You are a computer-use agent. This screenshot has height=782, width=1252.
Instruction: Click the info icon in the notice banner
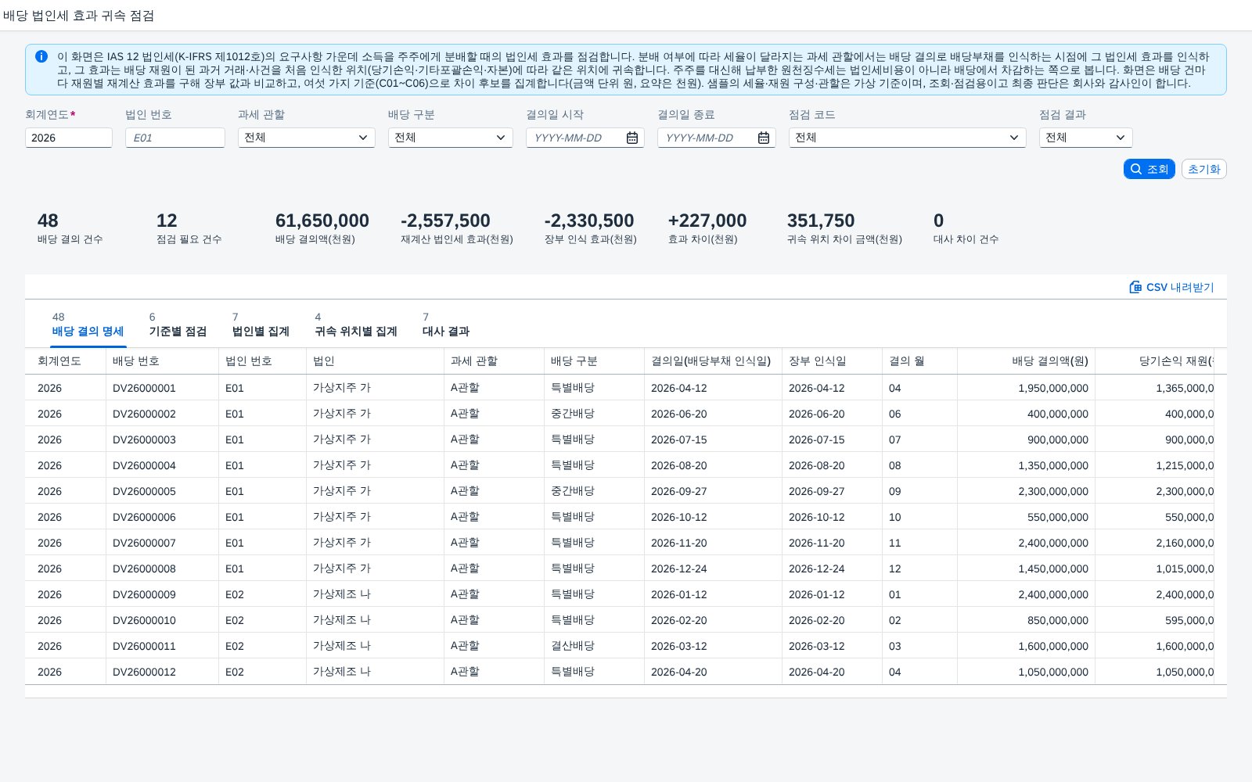pyautogui.click(x=41, y=56)
